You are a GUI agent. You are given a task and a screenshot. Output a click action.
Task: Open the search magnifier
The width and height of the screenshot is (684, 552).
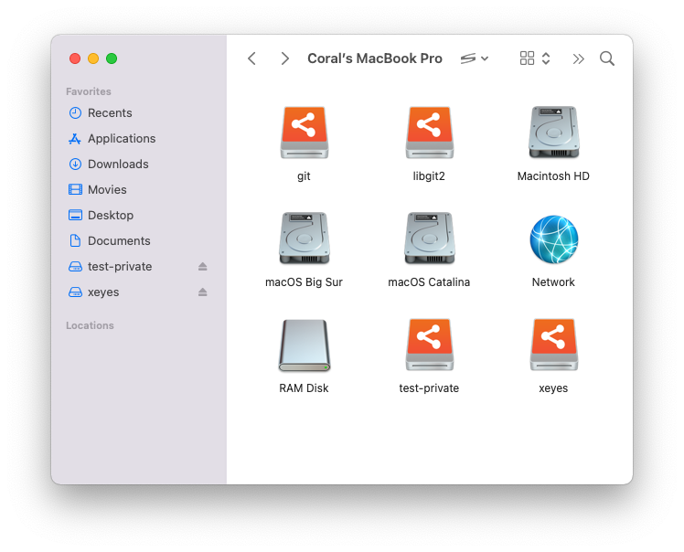point(607,58)
